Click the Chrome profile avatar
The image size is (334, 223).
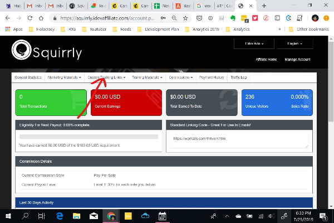pos(315,18)
